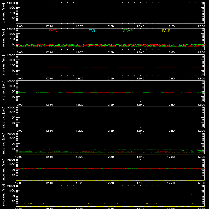Click the 13:00 tick below the 245 MHz panel
This screenshot has width=209, height=209.
coord(201,26)
